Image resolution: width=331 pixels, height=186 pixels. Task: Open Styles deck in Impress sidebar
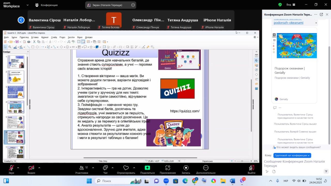257,60
